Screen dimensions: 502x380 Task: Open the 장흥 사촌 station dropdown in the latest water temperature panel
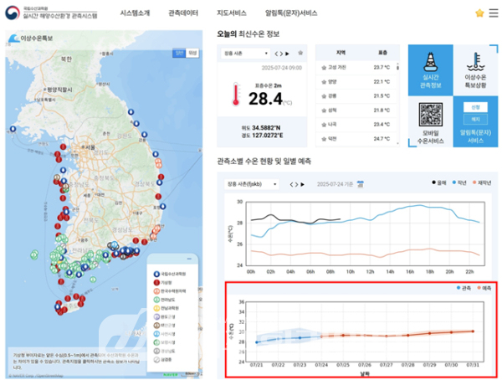click(x=245, y=54)
